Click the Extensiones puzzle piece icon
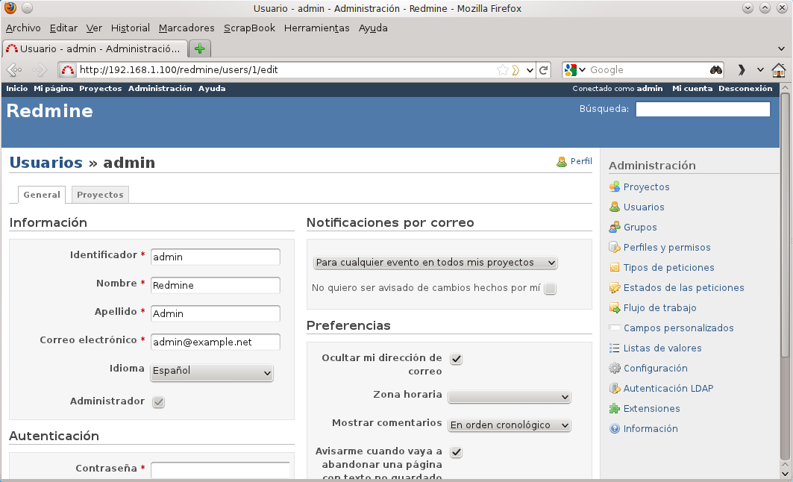The height and width of the screenshot is (482, 793). [x=615, y=409]
